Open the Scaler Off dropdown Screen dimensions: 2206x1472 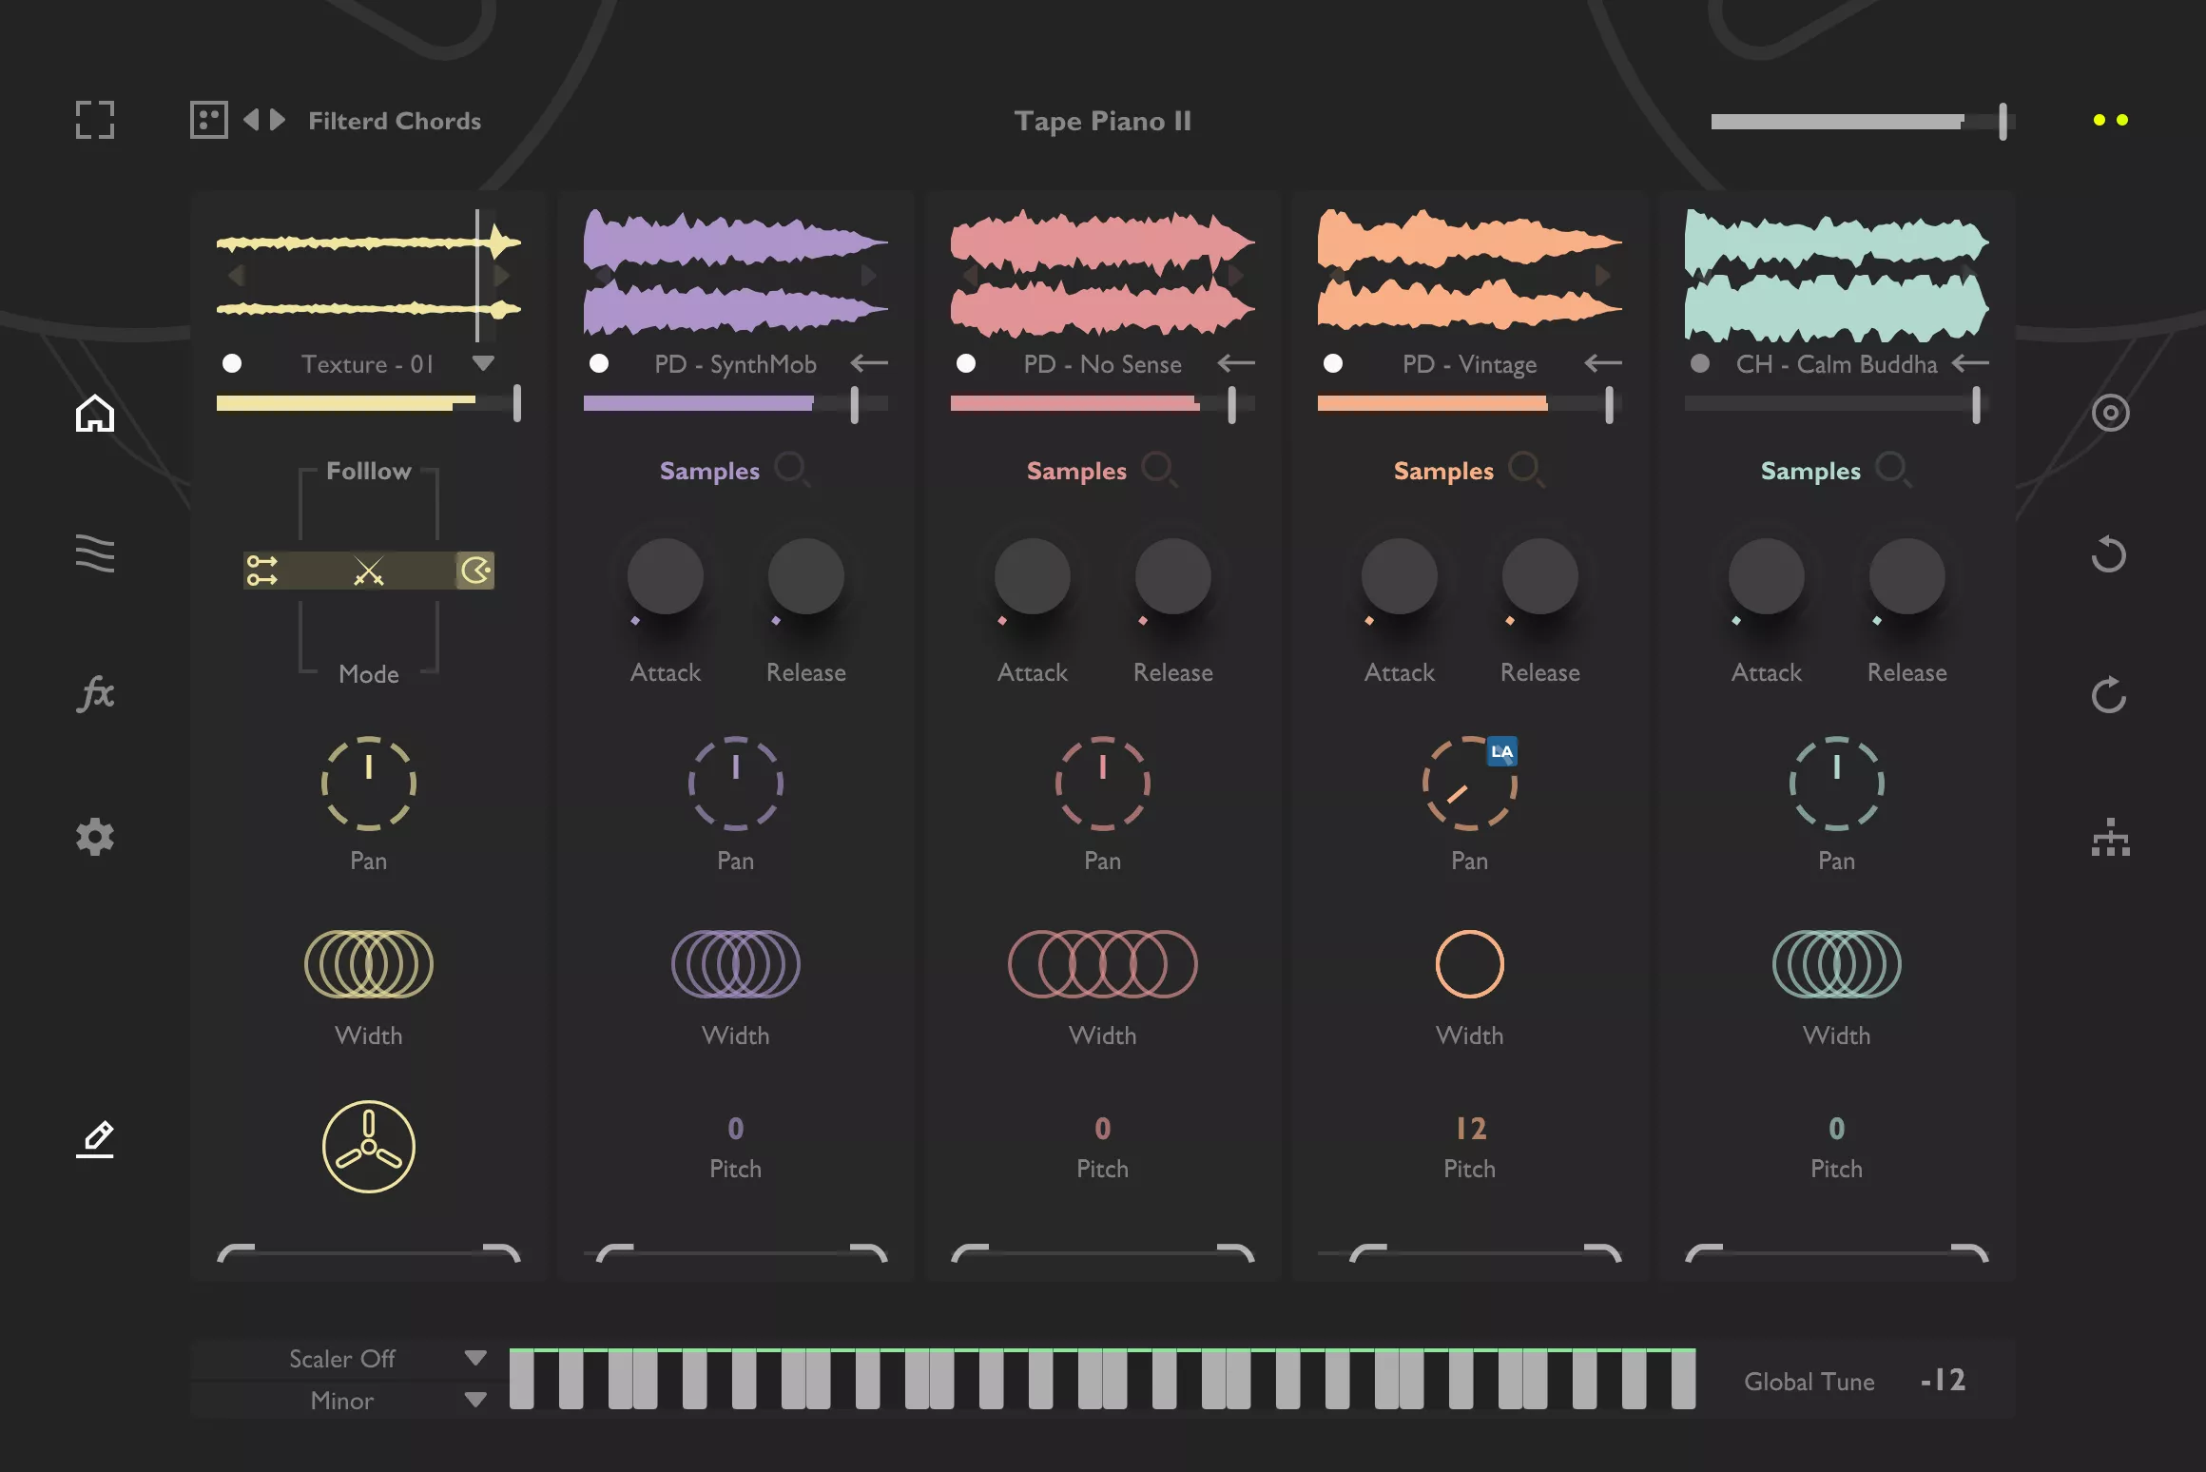[474, 1358]
